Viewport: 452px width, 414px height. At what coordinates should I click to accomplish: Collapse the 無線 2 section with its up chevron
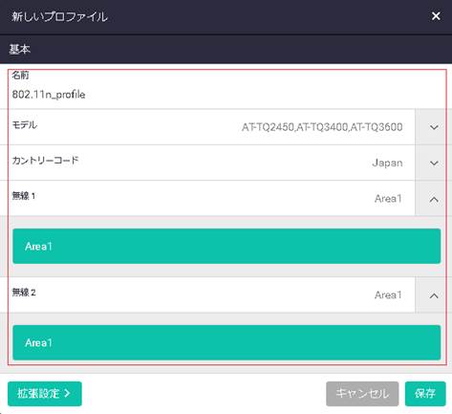(x=434, y=295)
